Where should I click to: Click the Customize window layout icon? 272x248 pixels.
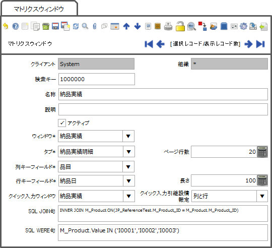[234, 26]
